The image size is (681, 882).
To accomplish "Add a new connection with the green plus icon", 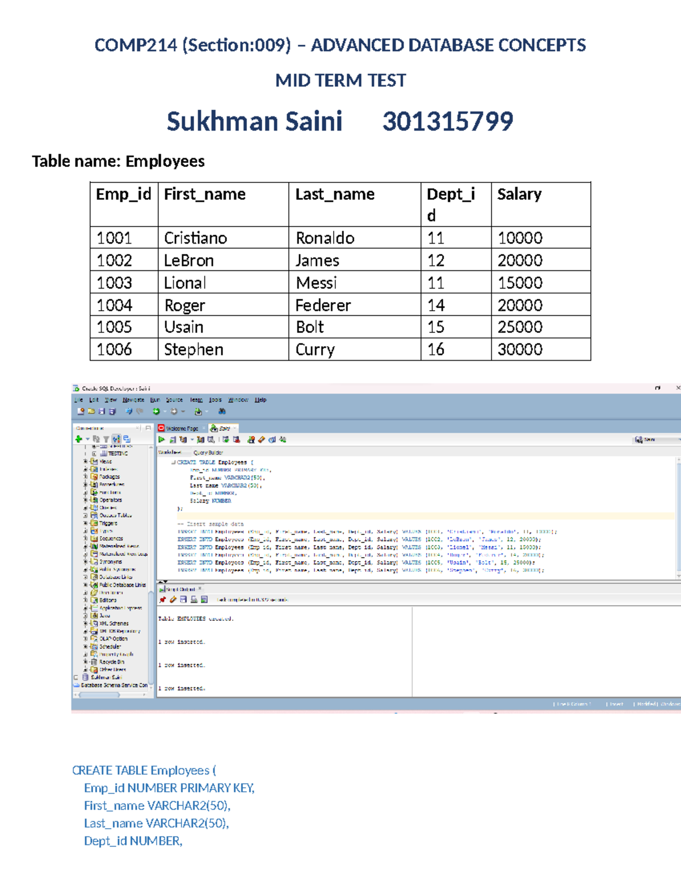I will tap(79, 440).
